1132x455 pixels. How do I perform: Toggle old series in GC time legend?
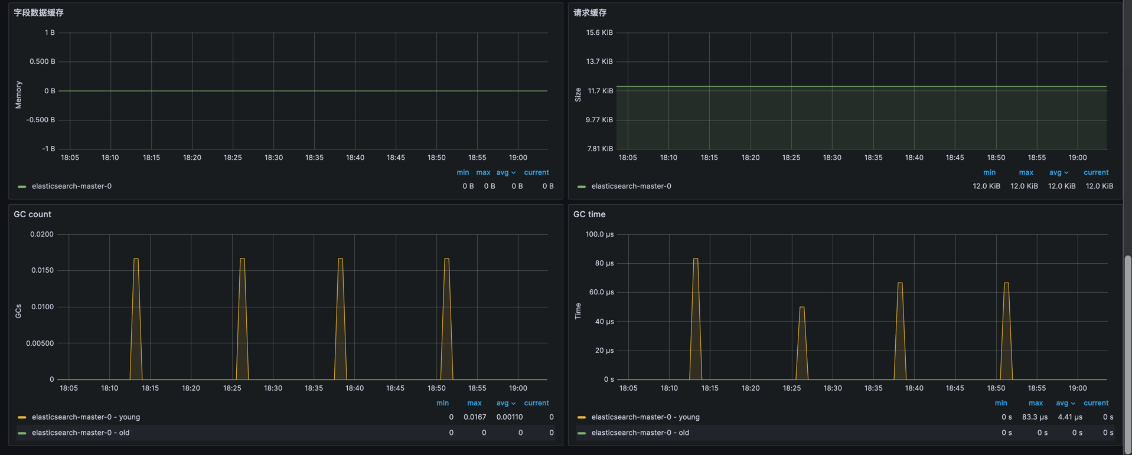click(x=640, y=433)
